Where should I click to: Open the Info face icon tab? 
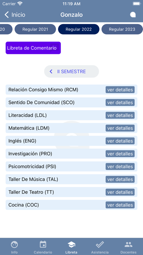point(14,244)
